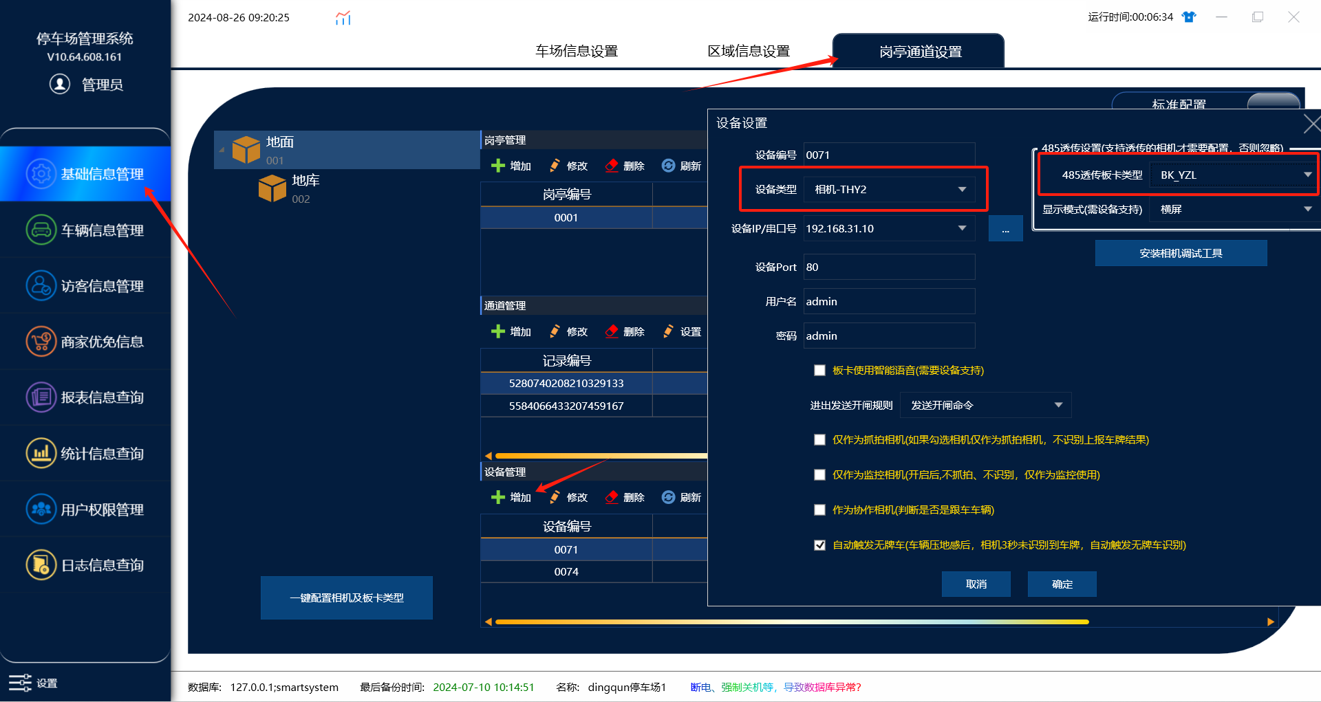Collapse the 地面 tree node arrow
This screenshot has height=702, width=1321.
[222, 149]
